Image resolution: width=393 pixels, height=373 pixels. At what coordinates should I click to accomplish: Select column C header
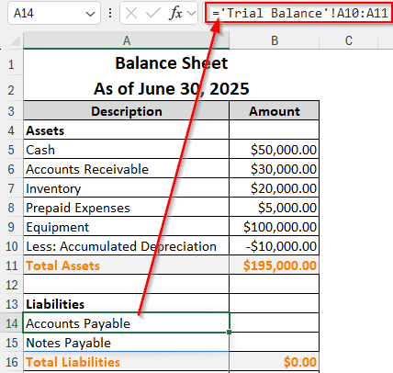tap(349, 40)
